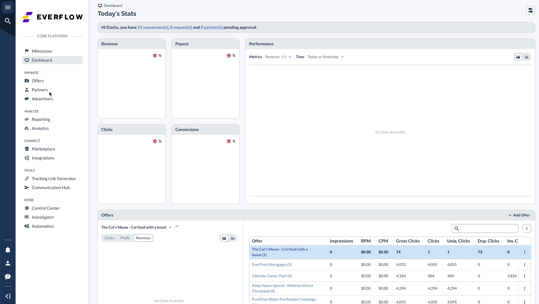
Task: Select the Clicks tab in Offers chart
Action: (x=109, y=238)
